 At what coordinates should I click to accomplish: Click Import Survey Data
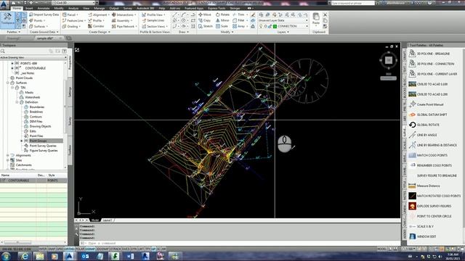tap(44, 14)
